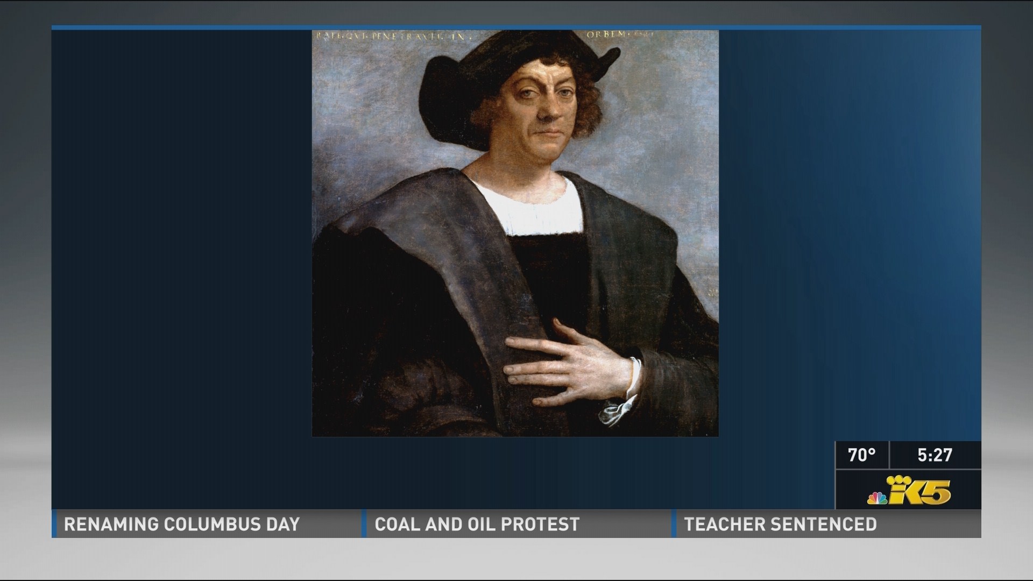Toggle the divider between the temperature and clock

click(x=890, y=455)
